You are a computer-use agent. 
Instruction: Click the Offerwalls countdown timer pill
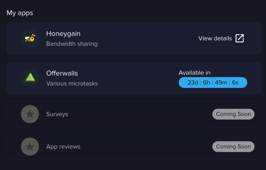[213, 83]
